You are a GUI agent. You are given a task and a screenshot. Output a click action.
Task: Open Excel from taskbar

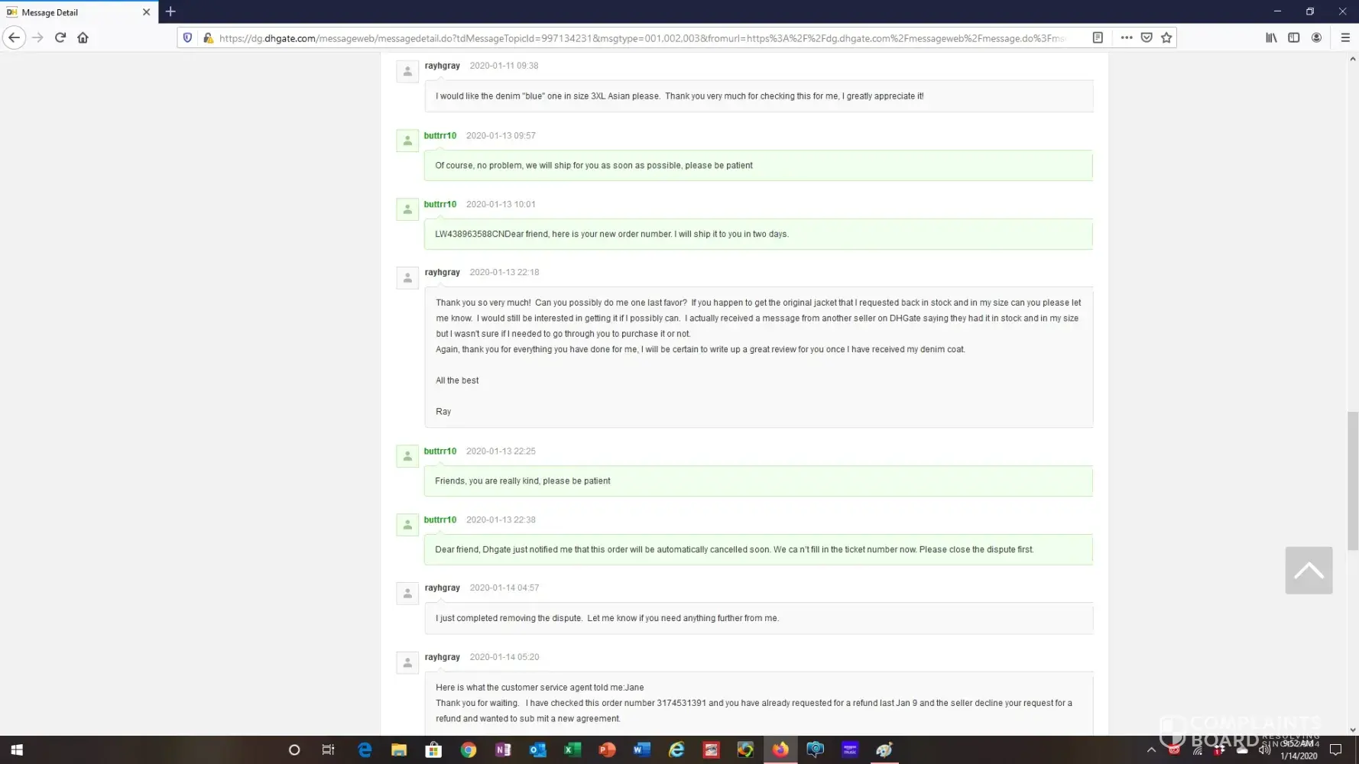pyautogui.click(x=572, y=749)
